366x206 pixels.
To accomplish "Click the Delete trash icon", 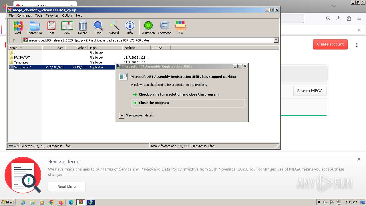I will click(x=83, y=28).
